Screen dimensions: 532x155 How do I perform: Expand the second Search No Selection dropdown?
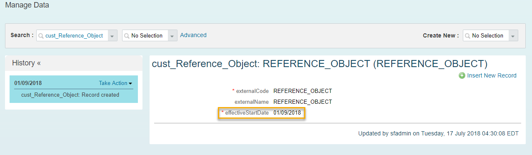(172, 36)
